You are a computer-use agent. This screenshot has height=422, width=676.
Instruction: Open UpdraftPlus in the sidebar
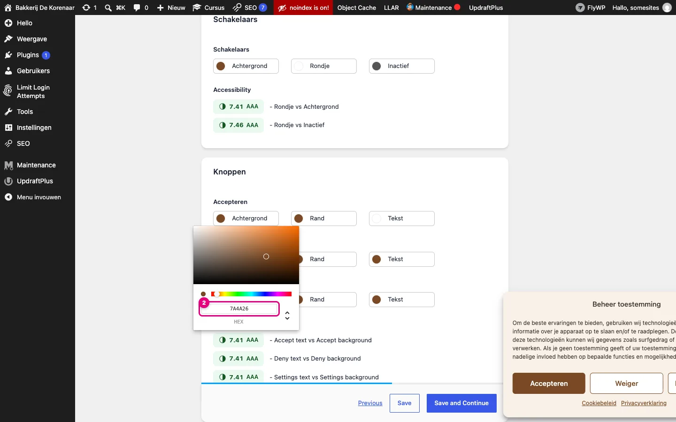pyautogui.click(x=38, y=181)
